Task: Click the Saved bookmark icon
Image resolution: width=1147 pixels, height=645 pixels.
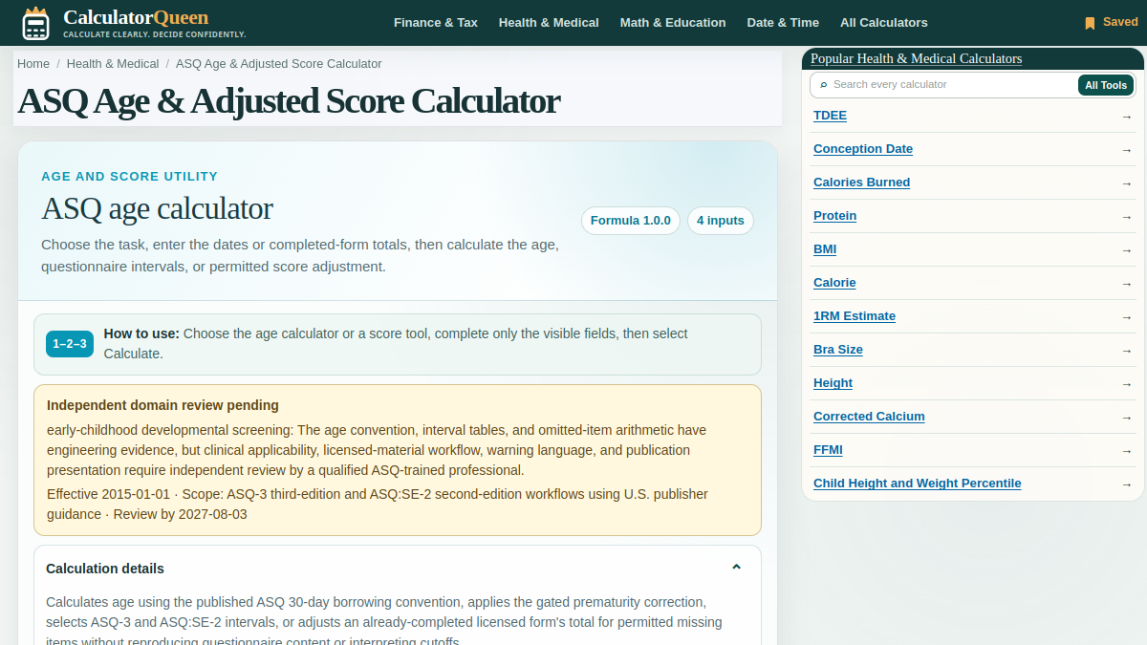Action: point(1090,23)
